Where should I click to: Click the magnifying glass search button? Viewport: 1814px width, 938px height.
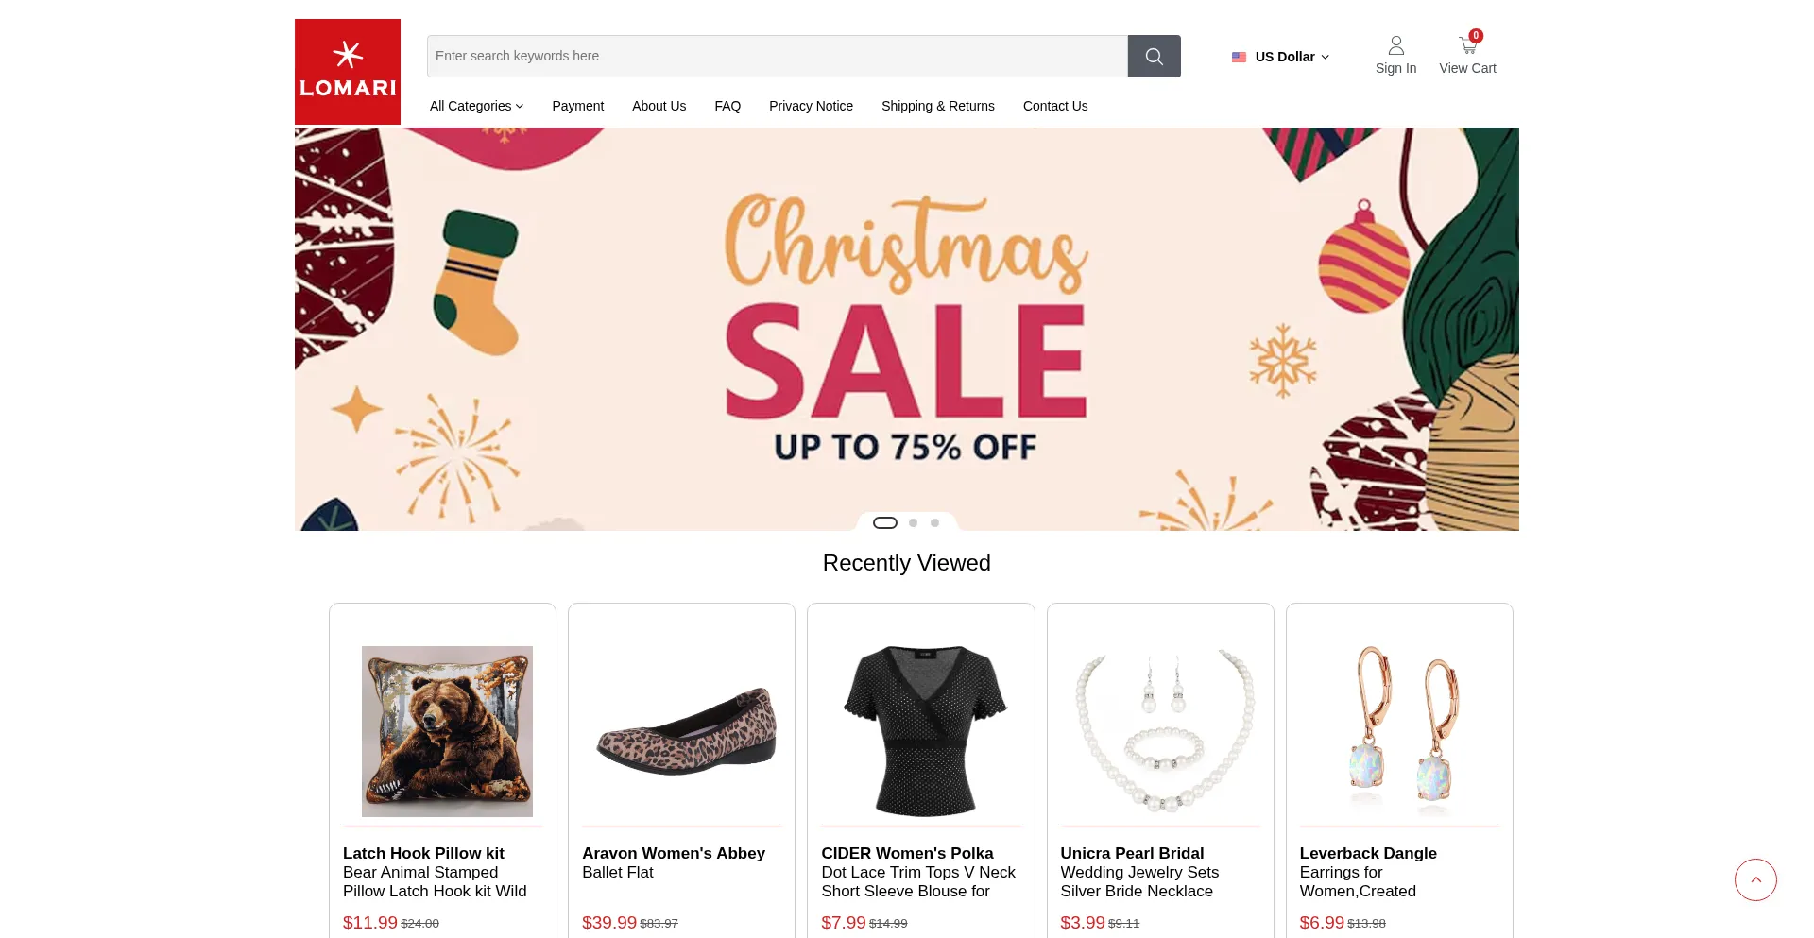[1154, 57]
